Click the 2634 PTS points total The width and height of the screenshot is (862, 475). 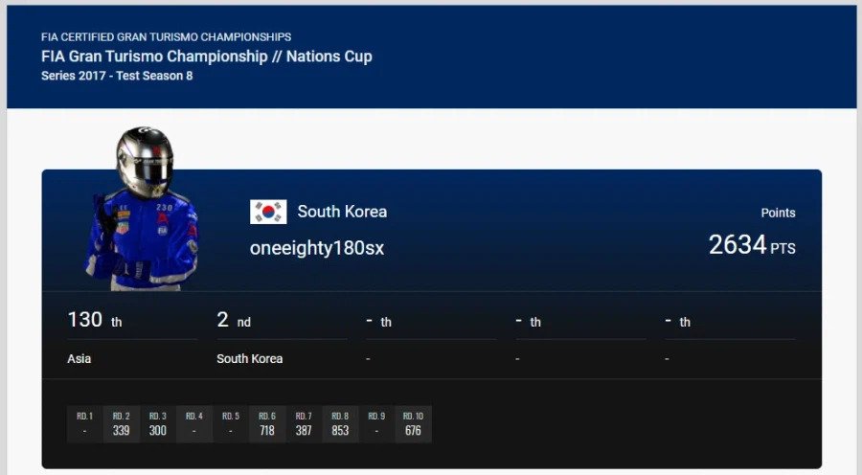click(x=751, y=245)
